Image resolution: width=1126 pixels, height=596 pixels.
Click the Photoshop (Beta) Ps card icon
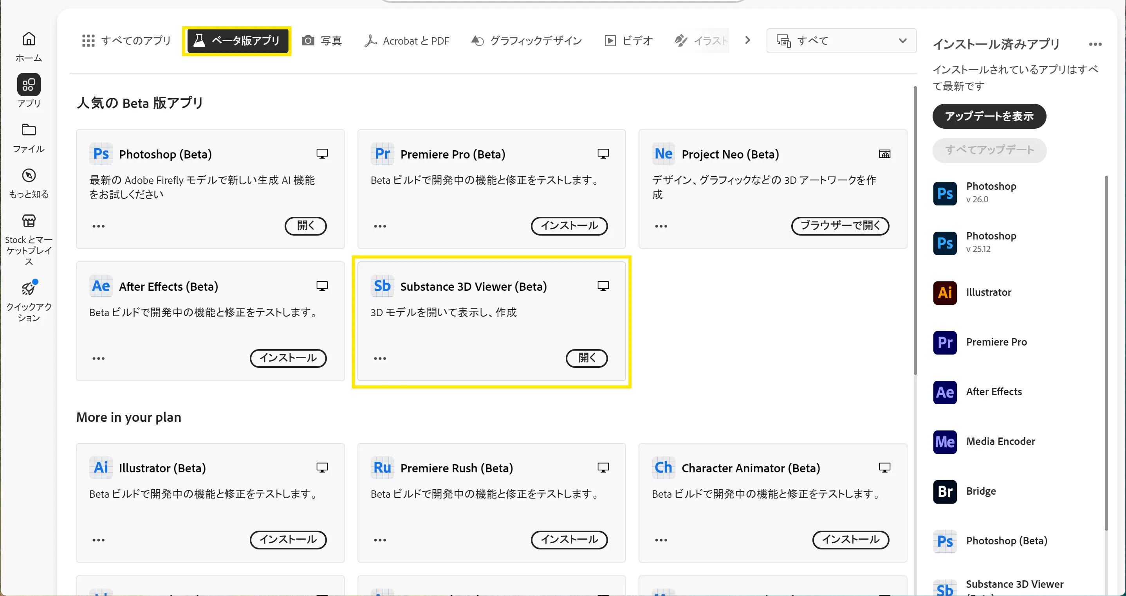pos(101,154)
